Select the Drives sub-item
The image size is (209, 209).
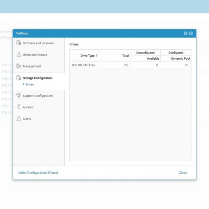(x=30, y=84)
